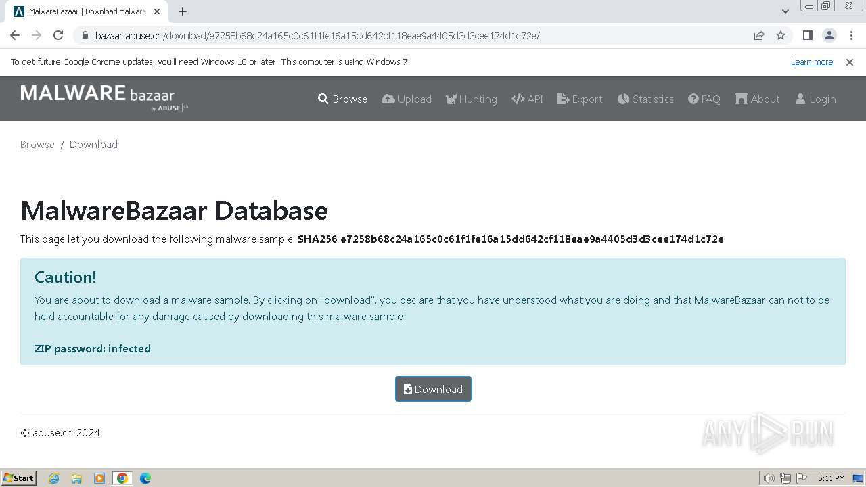This screenshot has width=866, height=487.
Task: Bookmark this tab with star icon
Action: [781, 35]
